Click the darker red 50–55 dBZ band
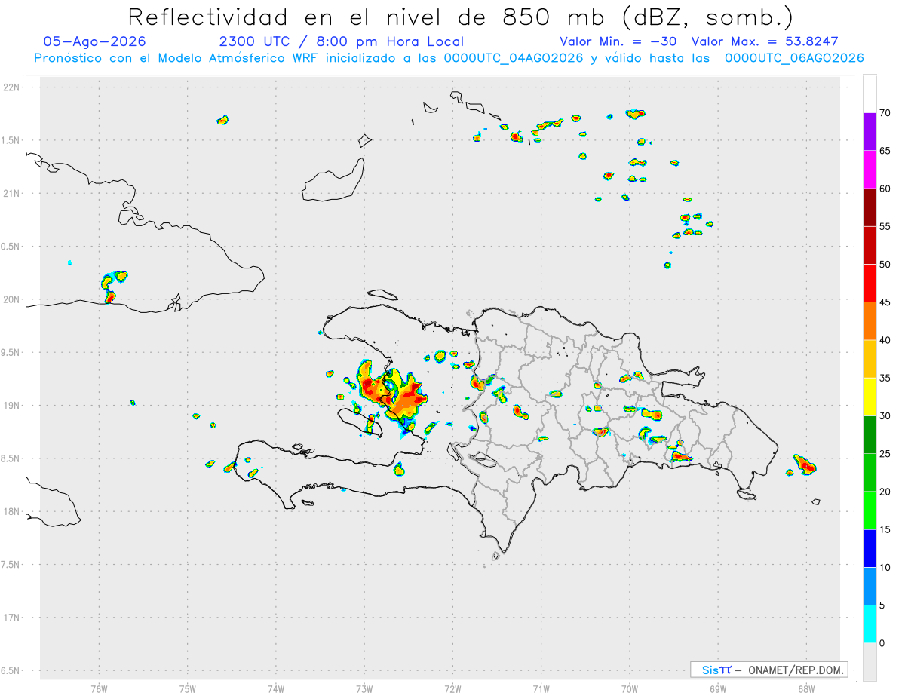Image resolution: width=905 pixels, height=699 pixels. point(870,245)
